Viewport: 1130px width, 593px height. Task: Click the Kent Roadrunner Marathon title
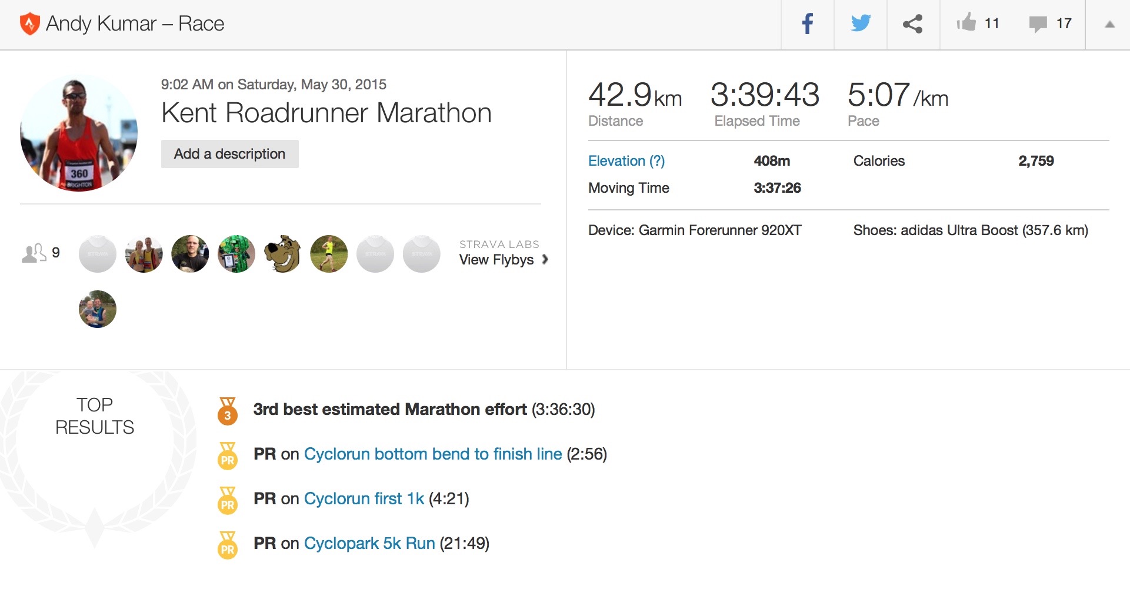pyautogui.click(x=326, y=113)
